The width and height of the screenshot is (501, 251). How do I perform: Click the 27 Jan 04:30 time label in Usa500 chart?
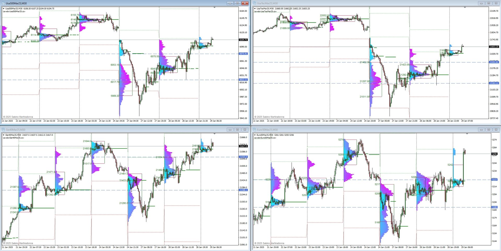(x=133, y=121)
